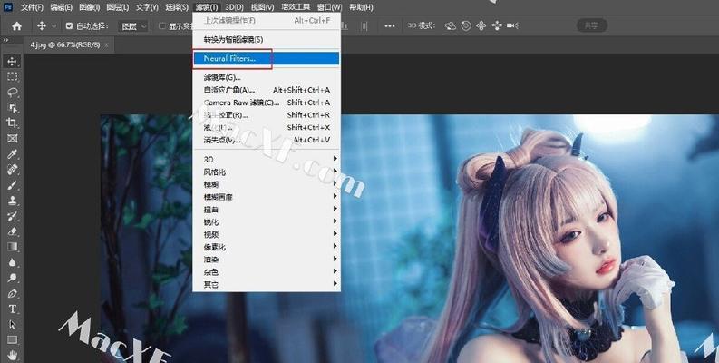Viewport: 719px width, 363px height.
Task: Open 滤镜库(G)... from the filter menu
Action: point(267,77)
